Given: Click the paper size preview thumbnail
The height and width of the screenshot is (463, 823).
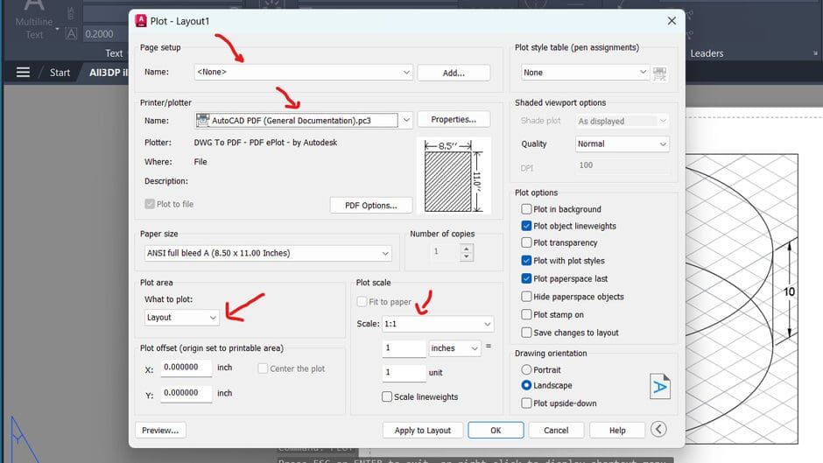Looking at the screenshot, I should (x=454, y=176).
